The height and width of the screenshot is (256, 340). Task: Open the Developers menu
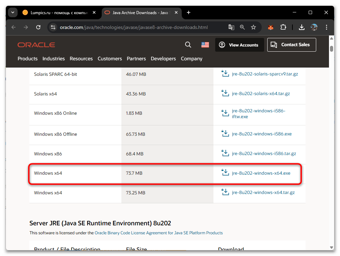pos(163,59)
